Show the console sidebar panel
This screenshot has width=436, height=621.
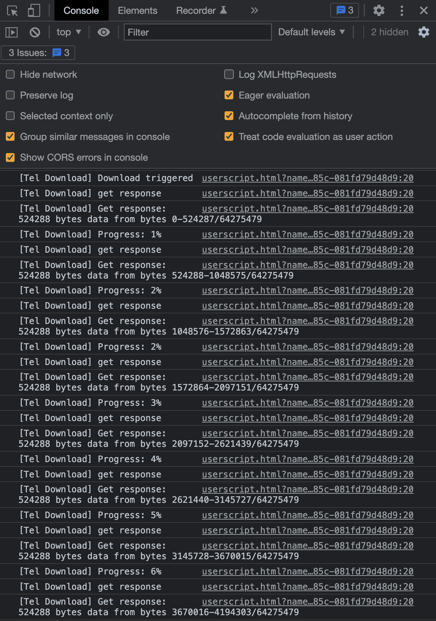[x=11, y=32]
